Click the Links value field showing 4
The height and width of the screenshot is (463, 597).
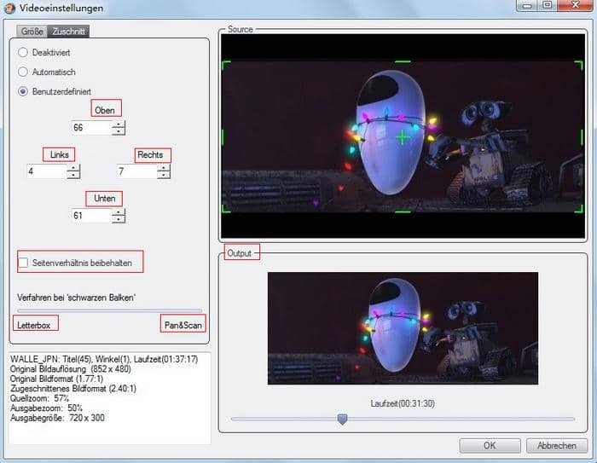point(46,171)
